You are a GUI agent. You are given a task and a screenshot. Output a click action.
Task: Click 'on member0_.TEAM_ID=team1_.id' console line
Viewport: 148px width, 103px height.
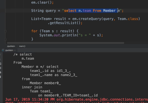pos(68,95)
